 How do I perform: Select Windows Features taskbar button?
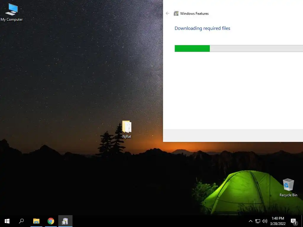(x=65, y=221)
